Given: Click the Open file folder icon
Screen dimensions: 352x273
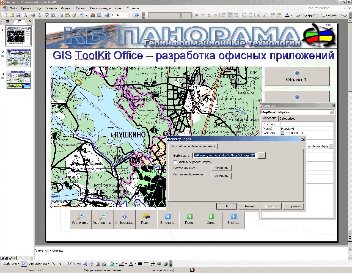Looking at the screenshot, I should (x=12, y=15).
